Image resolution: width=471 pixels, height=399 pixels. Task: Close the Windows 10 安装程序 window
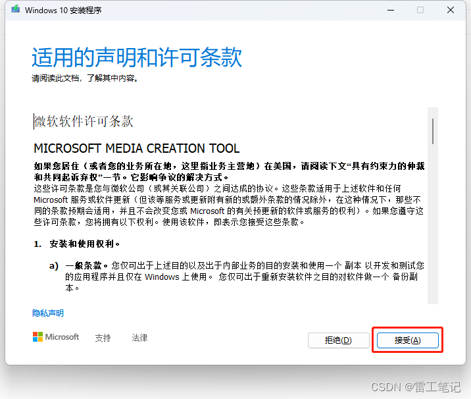pos(450,10)
